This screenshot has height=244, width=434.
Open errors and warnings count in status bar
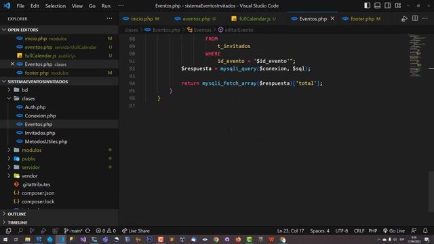[x=106, y=230]
